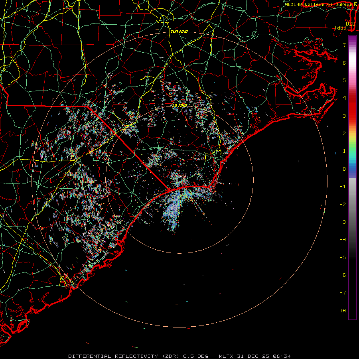Click the -4 value on color scale

[343, 240]
